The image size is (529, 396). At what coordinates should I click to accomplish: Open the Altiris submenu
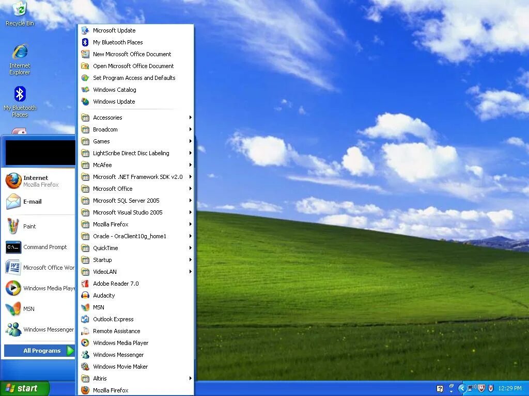[136, 378]
